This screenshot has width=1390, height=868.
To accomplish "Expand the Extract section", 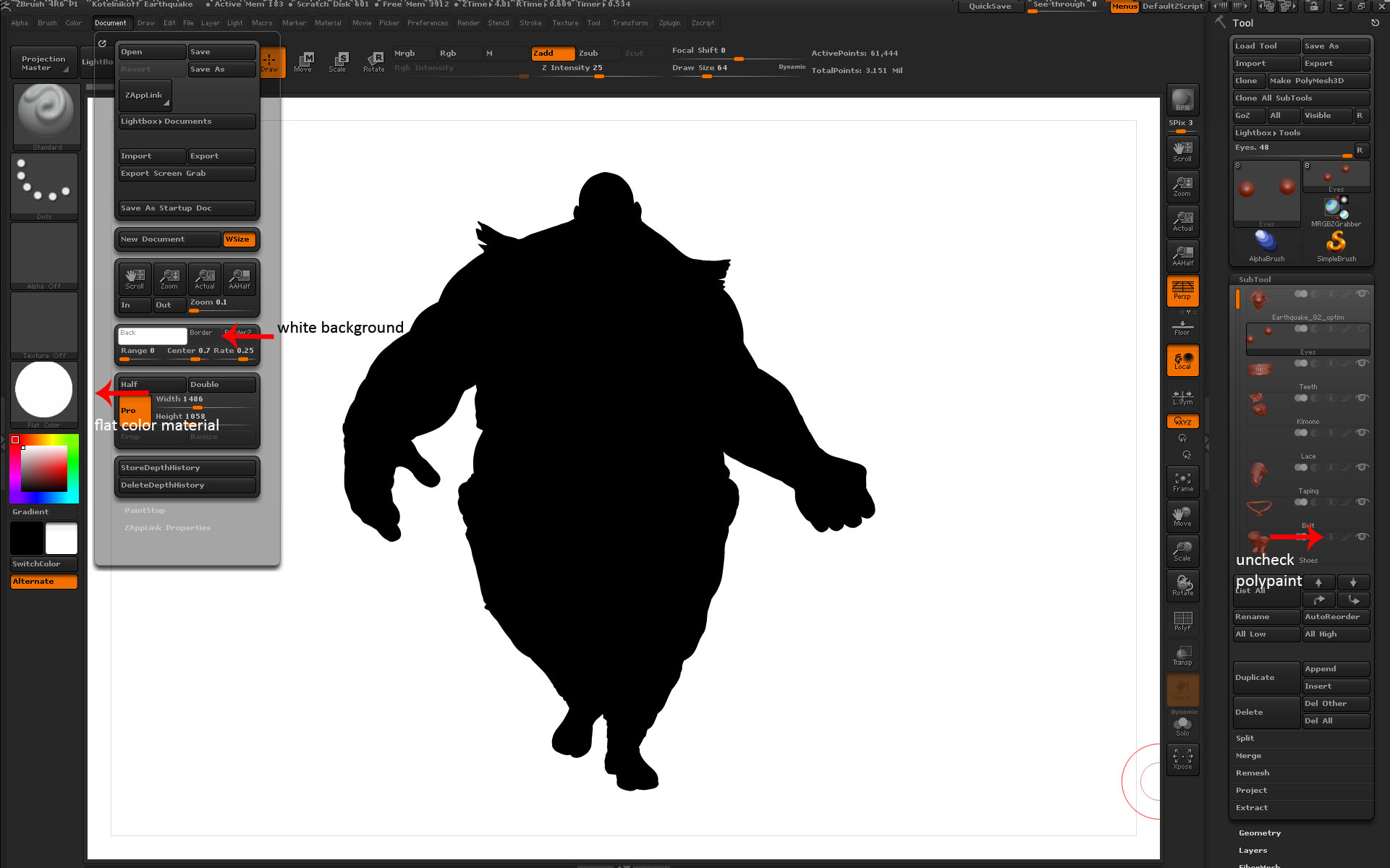I will click(1251, 808).
